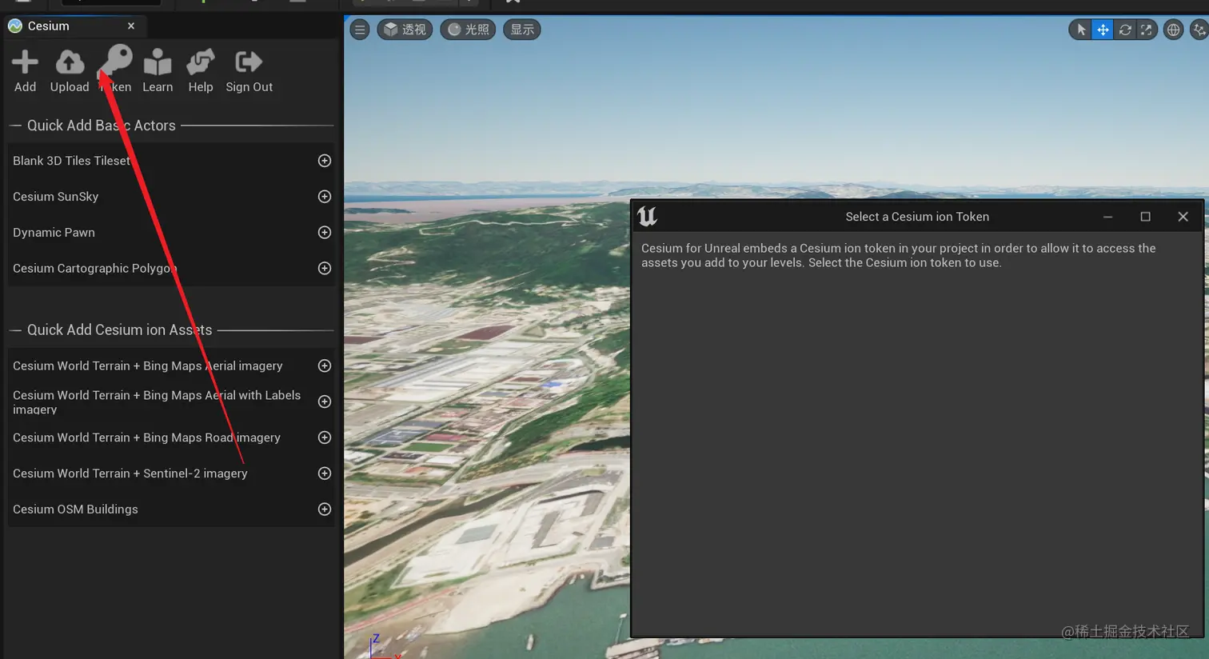Click the Cesium Cartographic Polygon label
The image size is (1209, 659).
[95, 269]
